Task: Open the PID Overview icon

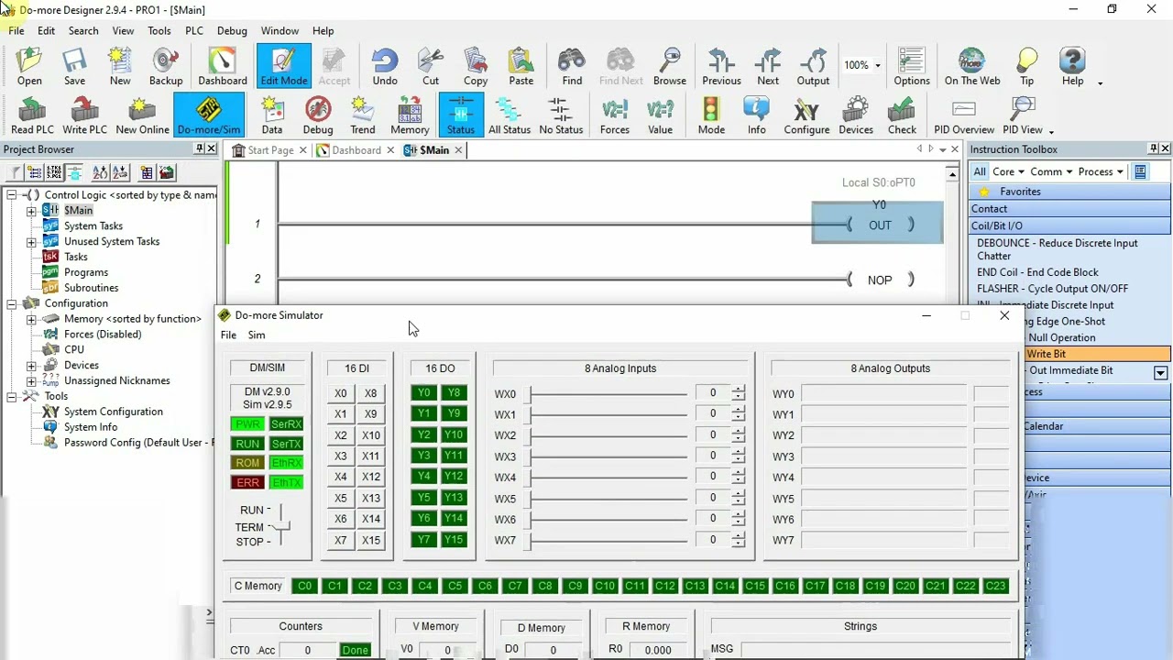Action: point(964,115)
